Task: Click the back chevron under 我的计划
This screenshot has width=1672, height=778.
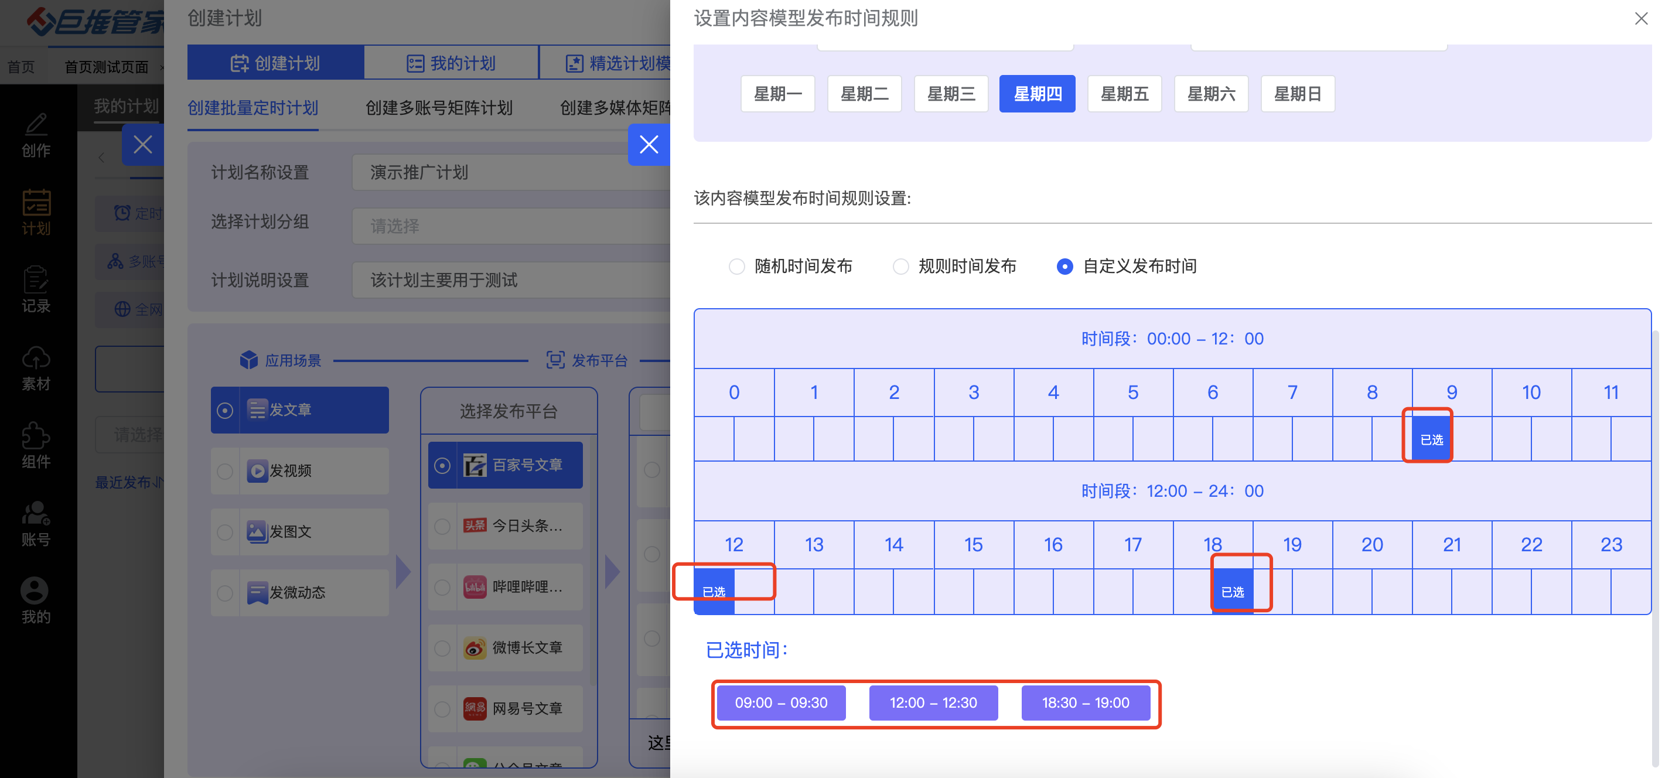Action: click(x=101, y=158)
